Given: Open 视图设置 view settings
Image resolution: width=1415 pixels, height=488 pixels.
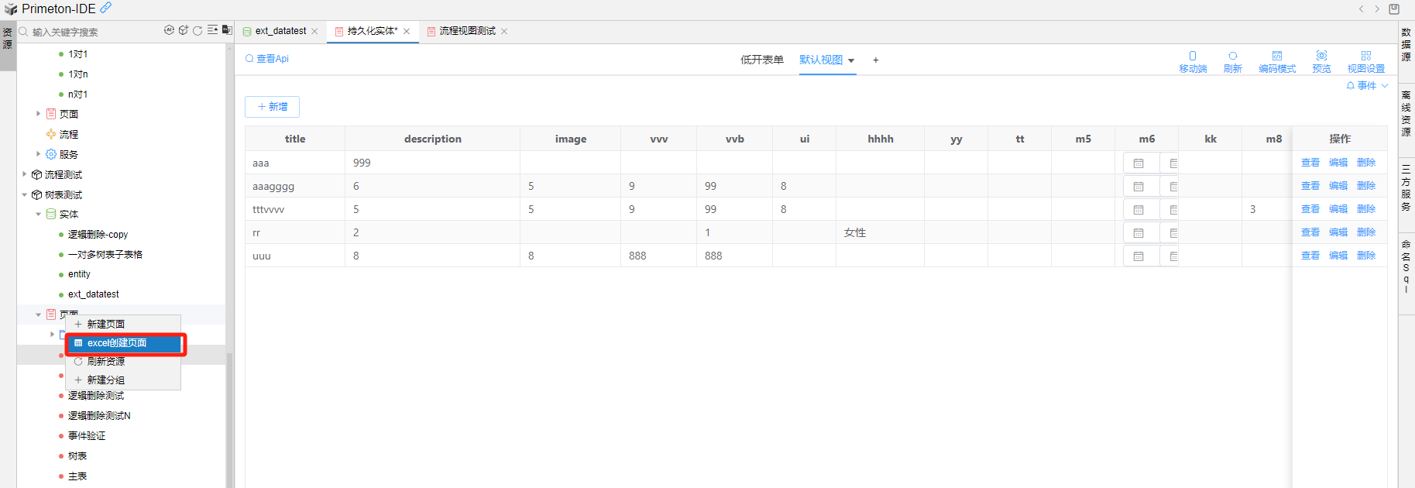Looking at the screenshot, I should point(1365,61).
